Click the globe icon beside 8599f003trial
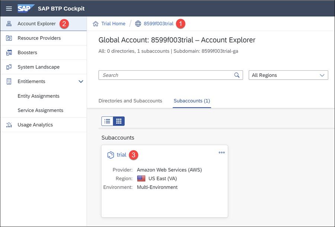Screen dimensions: 335x227 tap(138, 24)
